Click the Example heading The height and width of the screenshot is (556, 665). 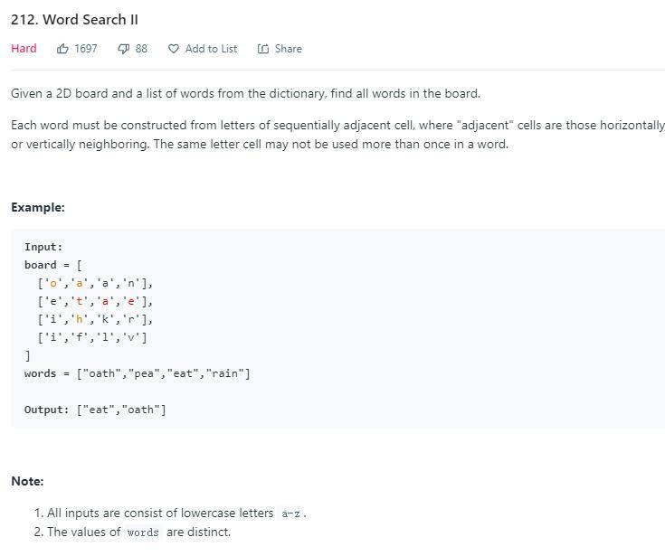(38, 207)
